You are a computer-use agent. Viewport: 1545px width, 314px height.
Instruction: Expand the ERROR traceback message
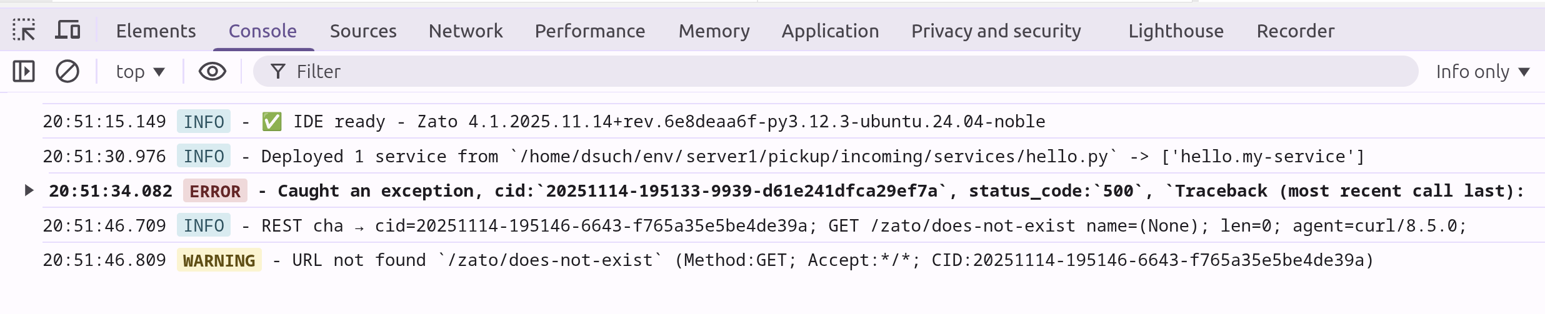pos(29,190)
